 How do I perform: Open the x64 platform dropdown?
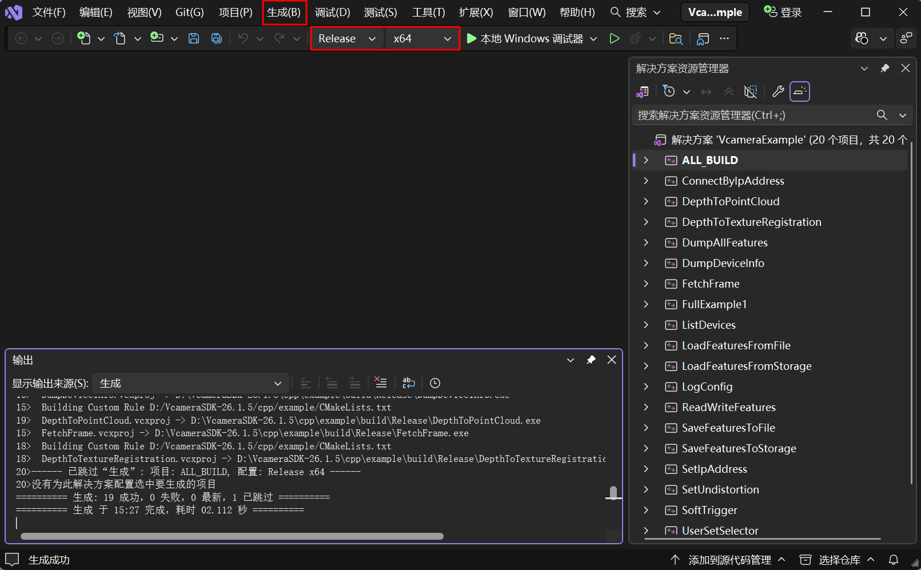pyautogui.click(x=422, y=38)
